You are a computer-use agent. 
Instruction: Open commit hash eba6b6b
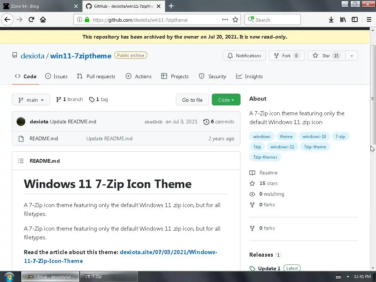pos(153,122)
